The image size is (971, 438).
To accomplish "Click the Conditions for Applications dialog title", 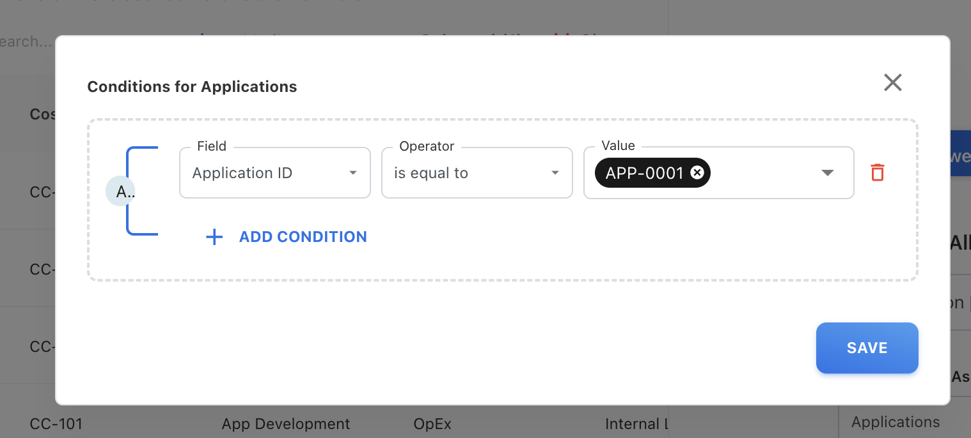I will [x=192, y=87].
